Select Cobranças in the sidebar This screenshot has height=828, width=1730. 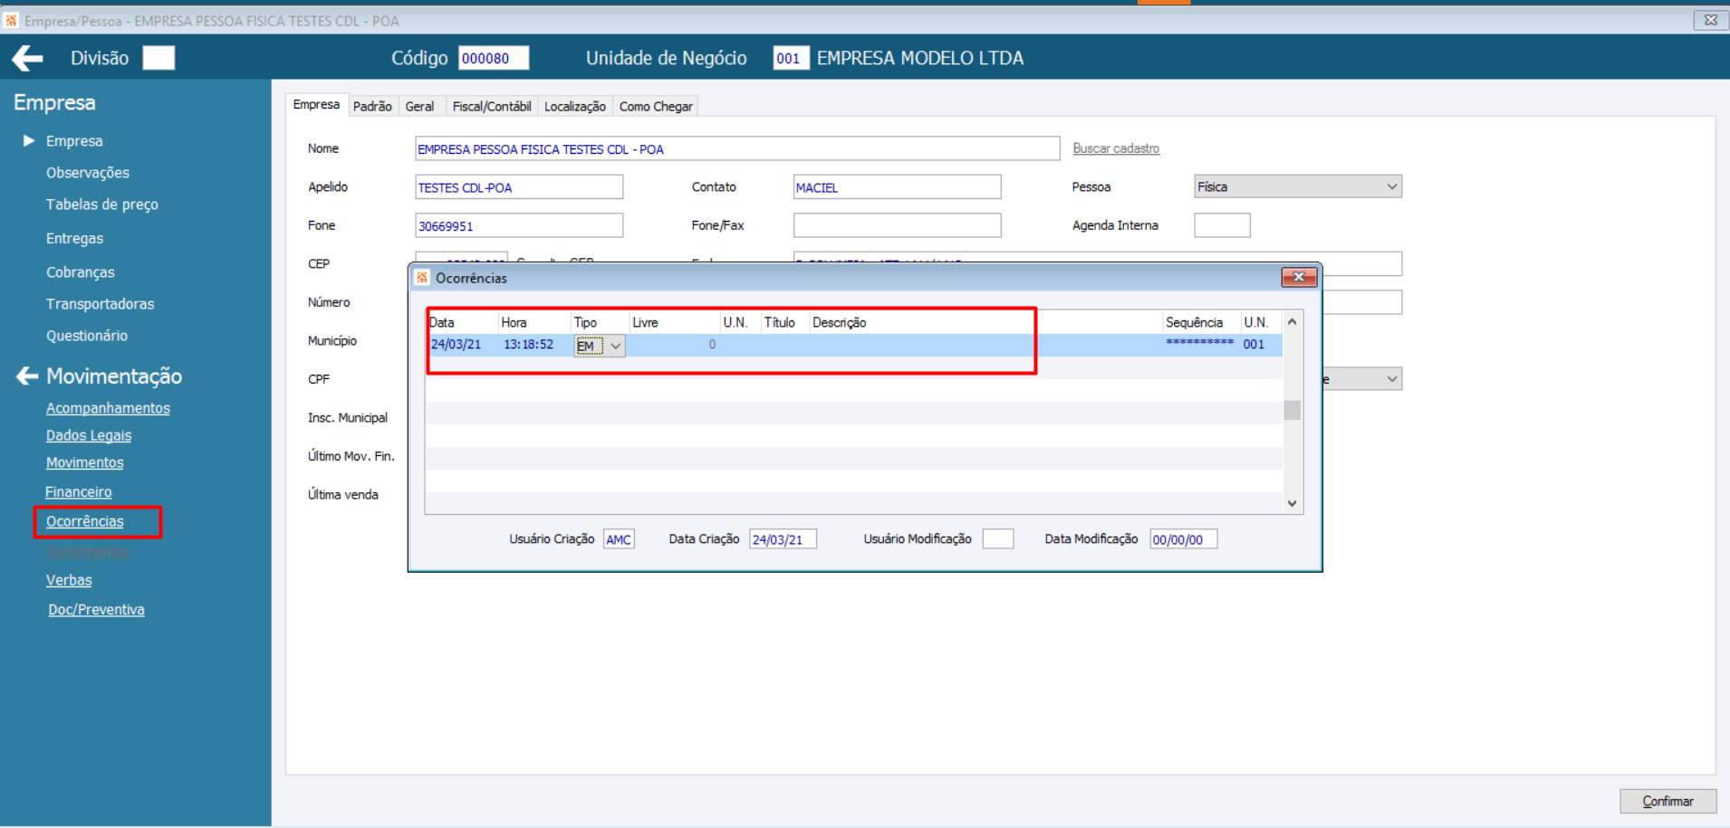(81, 272)
